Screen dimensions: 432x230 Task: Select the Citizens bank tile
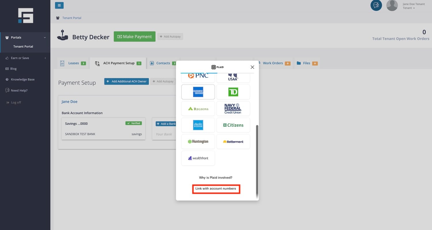click(x=233, y=125)
